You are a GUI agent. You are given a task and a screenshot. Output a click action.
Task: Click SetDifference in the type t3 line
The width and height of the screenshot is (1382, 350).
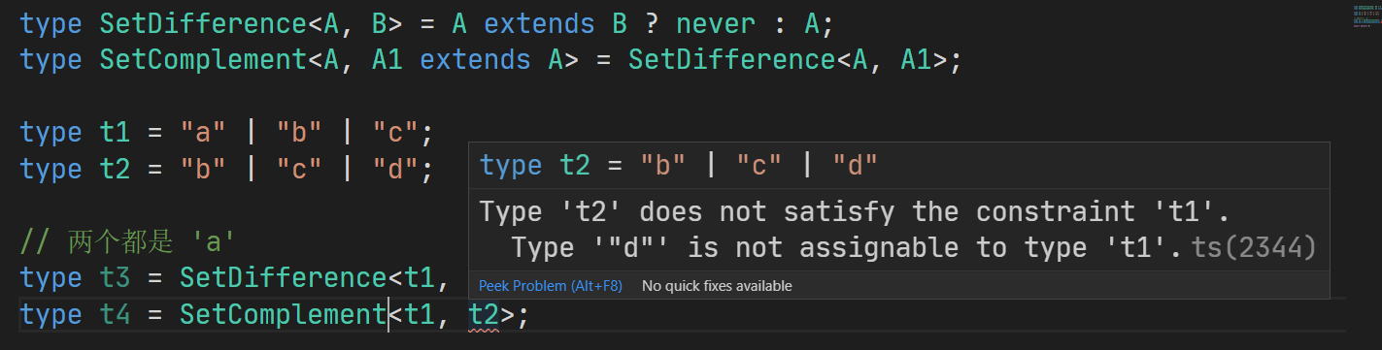click(x=283, y=278)
